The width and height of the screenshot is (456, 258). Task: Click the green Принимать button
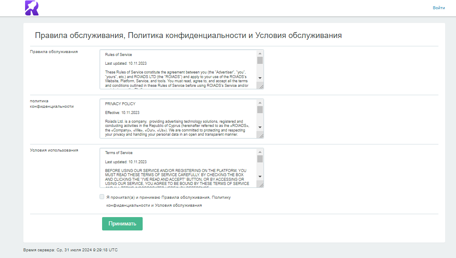point(122,224)
